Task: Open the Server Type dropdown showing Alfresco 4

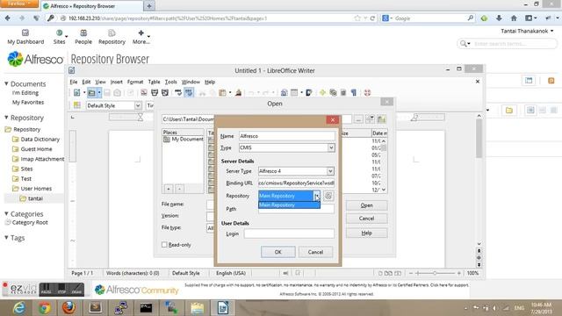Action: (330, 171)
